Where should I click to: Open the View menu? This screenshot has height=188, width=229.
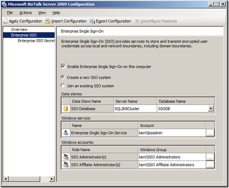42,13
